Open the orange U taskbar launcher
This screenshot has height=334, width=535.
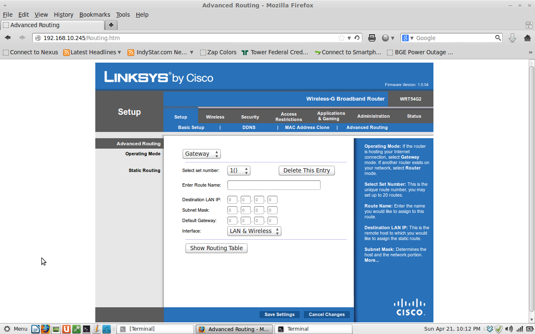[66, 329]
